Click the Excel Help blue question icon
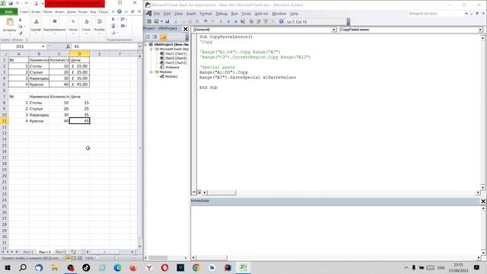The width and height of the screenshot is (487, 274). [119, 11]
